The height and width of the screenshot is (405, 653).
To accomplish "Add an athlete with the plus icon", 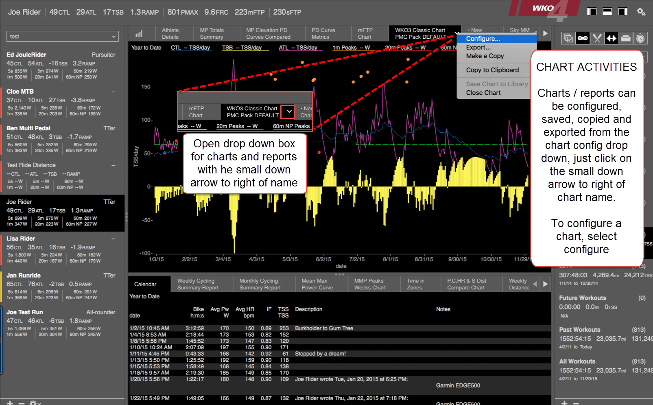I will coord(10,403).
